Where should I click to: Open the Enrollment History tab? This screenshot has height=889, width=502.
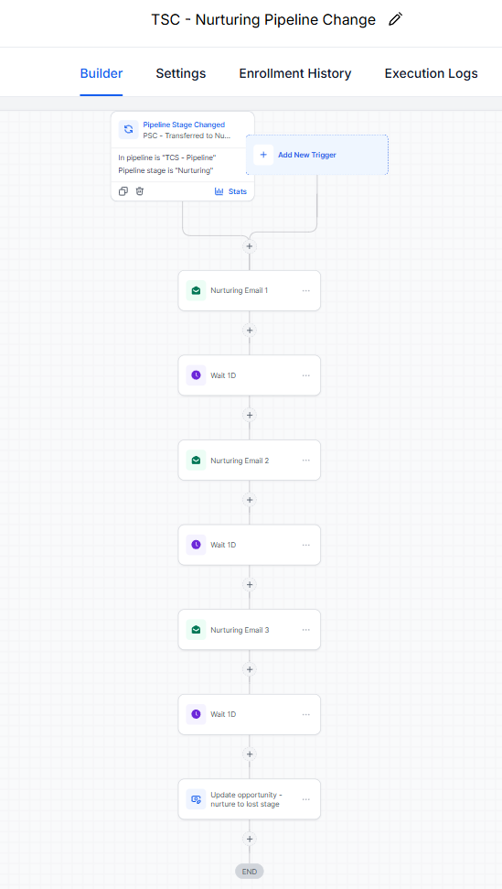294,74
